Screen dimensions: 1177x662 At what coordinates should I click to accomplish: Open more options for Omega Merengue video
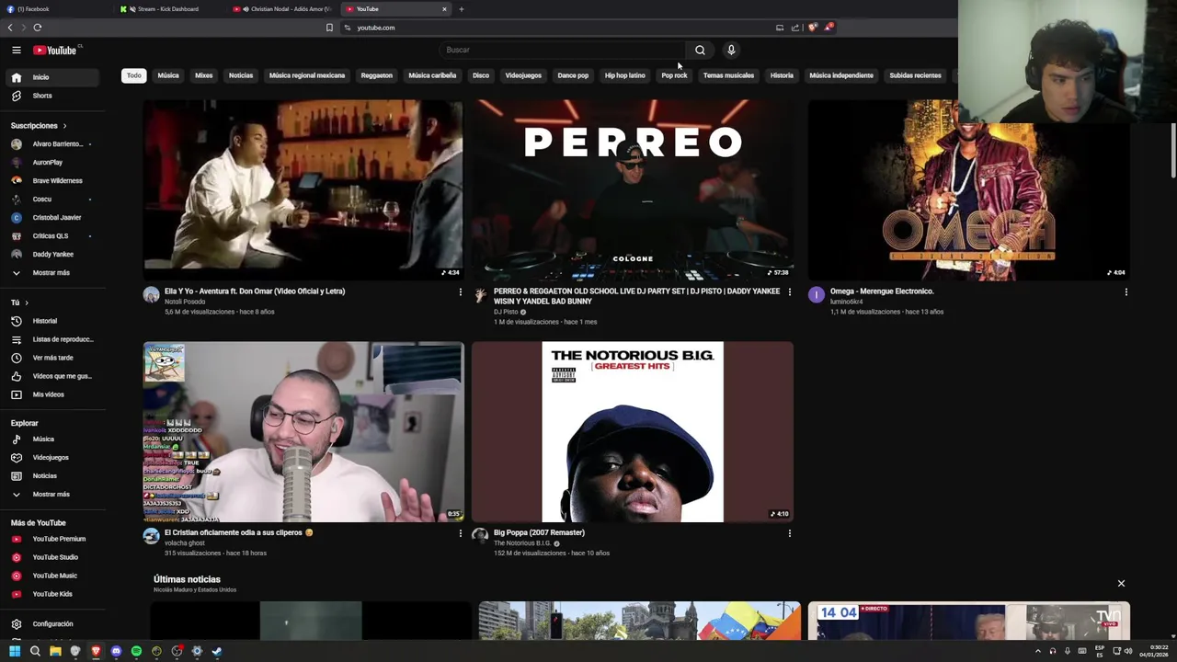(x=1126, y=292)
